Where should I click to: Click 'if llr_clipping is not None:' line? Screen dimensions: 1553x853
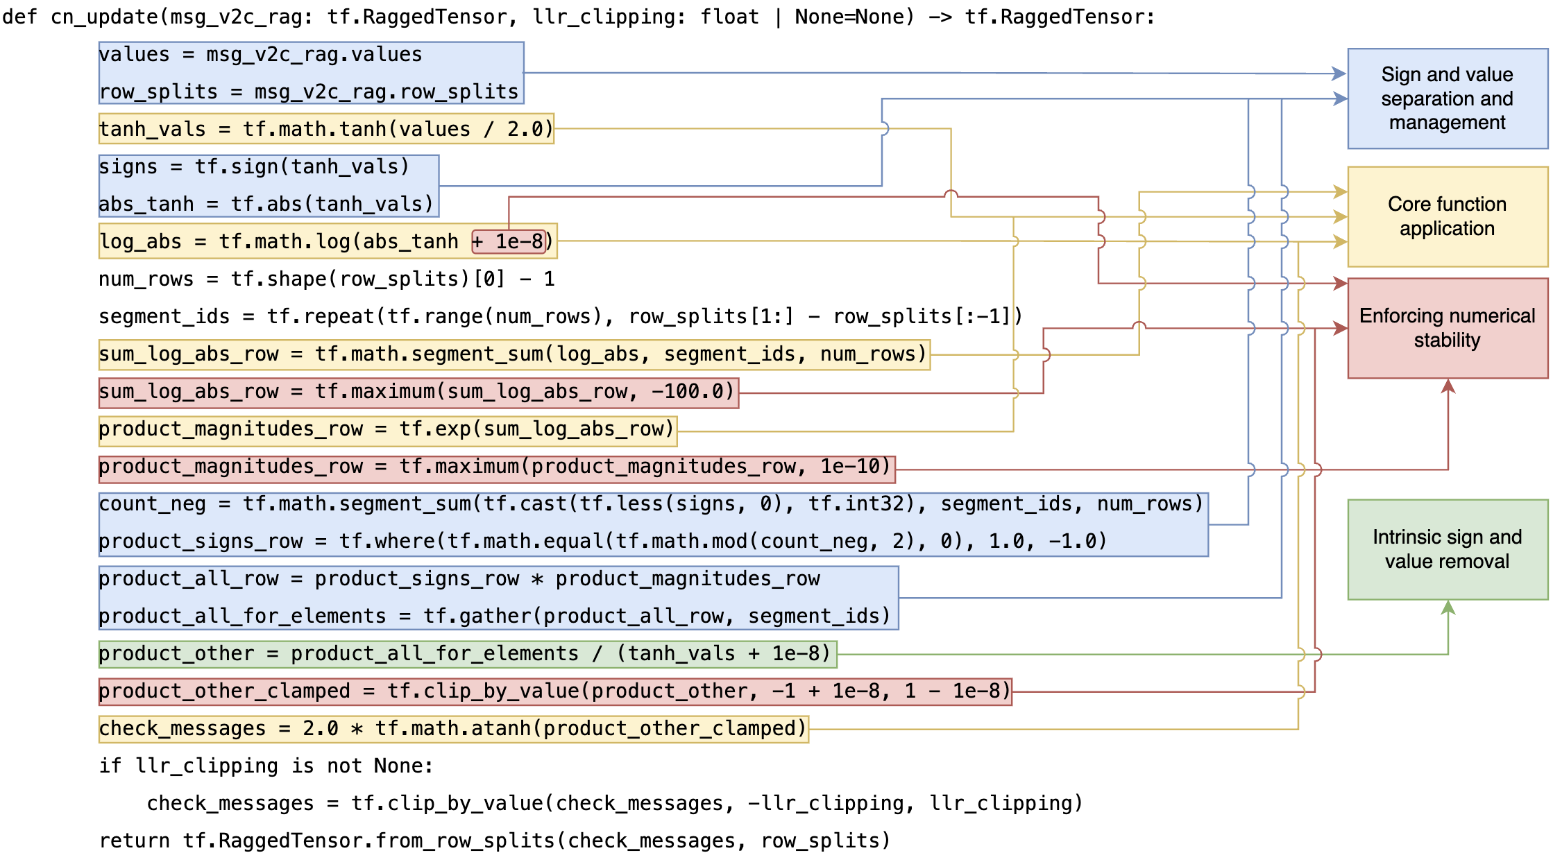click(266, 766)
